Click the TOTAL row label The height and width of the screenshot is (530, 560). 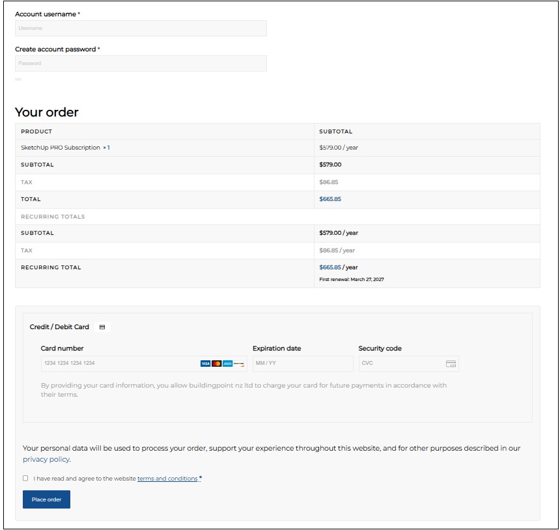tap(31, 199)
